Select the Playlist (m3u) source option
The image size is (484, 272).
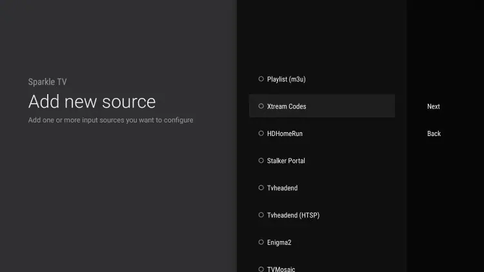pos(322,79)
